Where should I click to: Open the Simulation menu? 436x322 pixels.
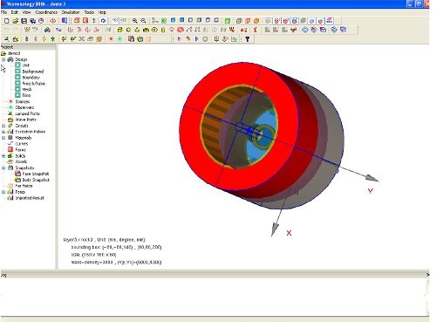click(x=71, y=12)
